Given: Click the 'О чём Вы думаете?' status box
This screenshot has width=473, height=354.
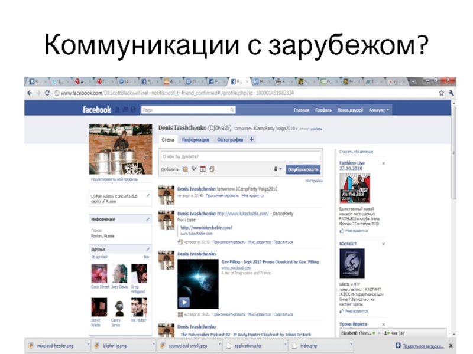Looking at the screenshot, I should 241,156.
